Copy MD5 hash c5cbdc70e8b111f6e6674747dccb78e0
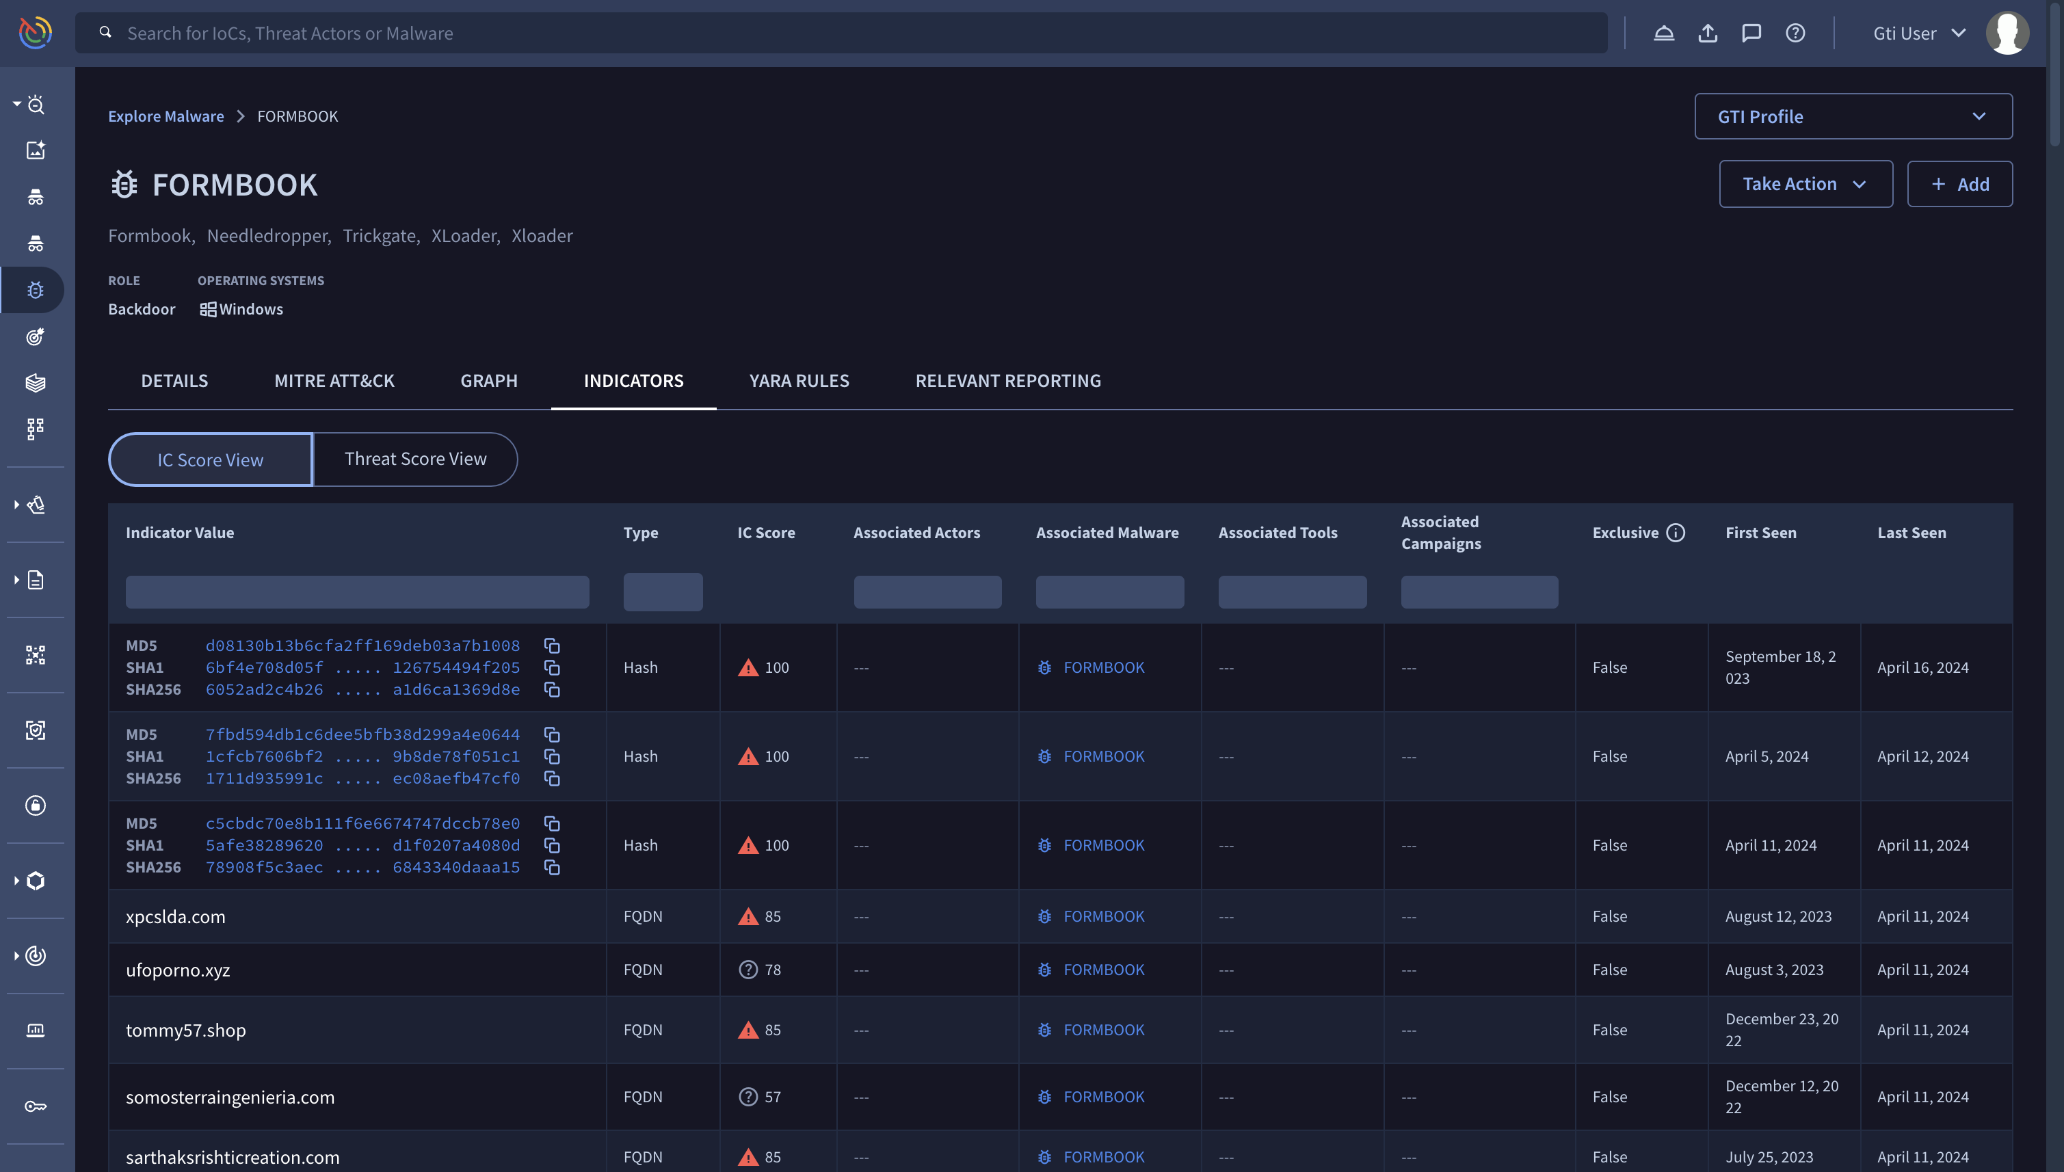 [x=551, y=823]
